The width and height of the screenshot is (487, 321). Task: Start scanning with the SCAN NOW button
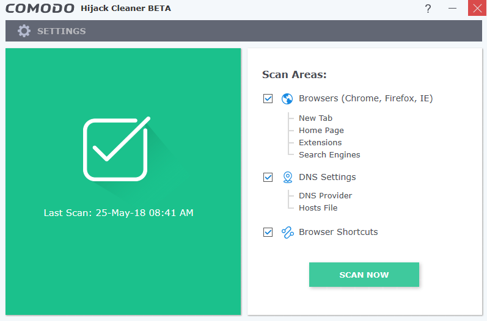(x=364, y=275)
